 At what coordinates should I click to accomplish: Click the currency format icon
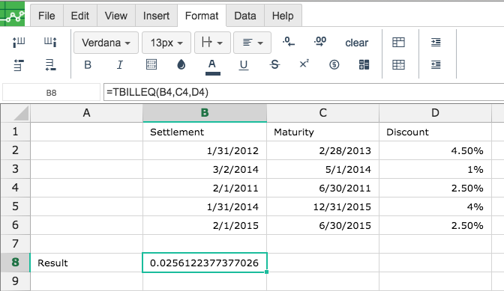tap(334, 65)
